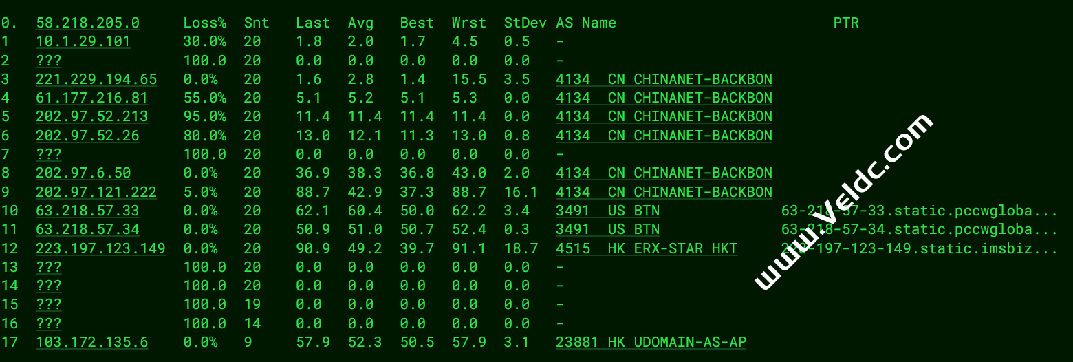Viewport: 1073px width, 362px height.
Task: Select the 52.3 average value on hop 17
Action: click(x=365, y=342)
